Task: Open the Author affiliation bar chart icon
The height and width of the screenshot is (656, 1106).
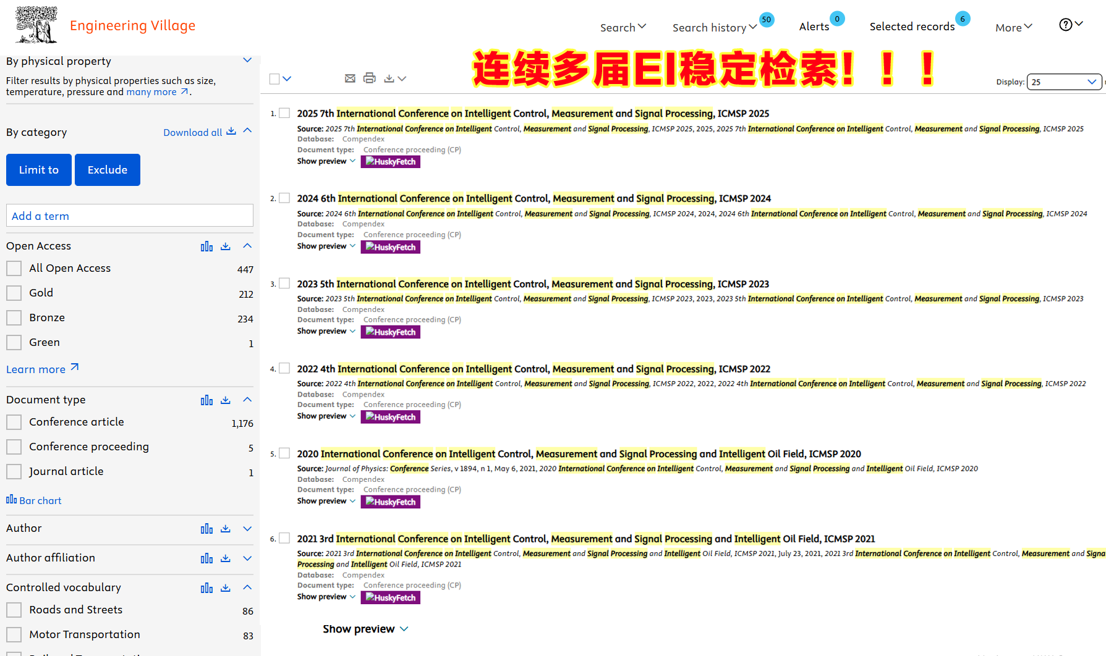Action: point(206,558)
